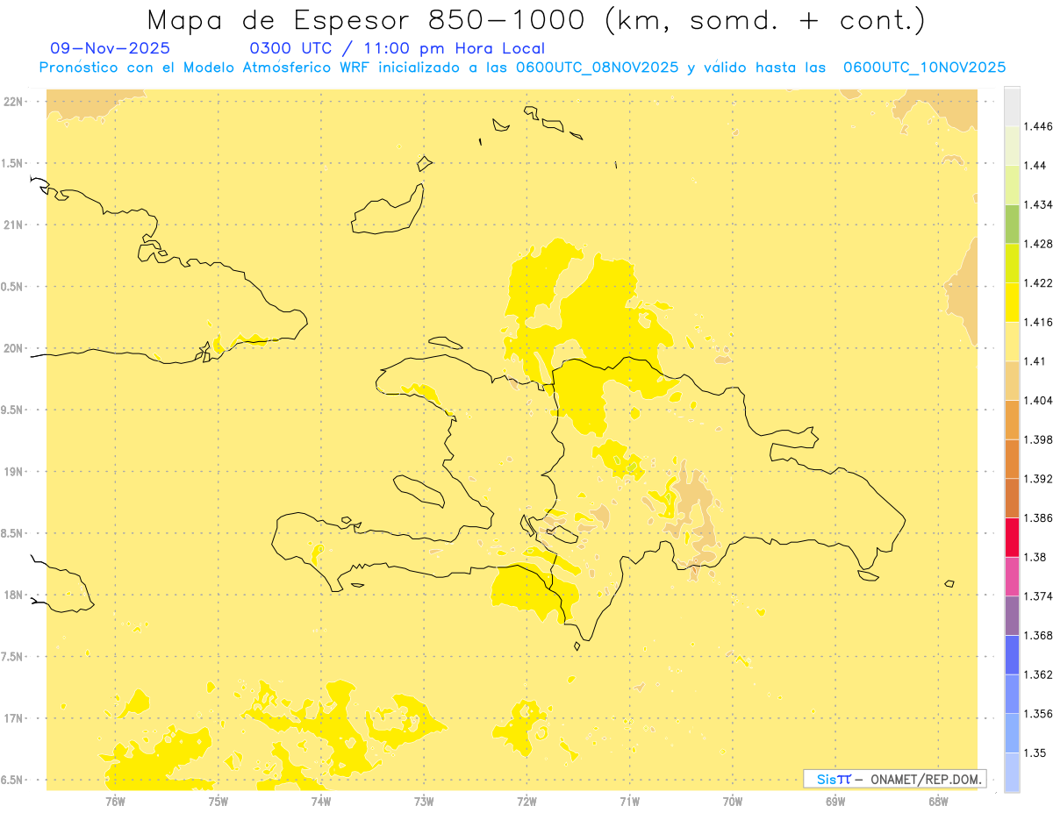1053x813 pixels.
Task: Click the colorbar label "1.422"
Action: (x=1039, y=282)
